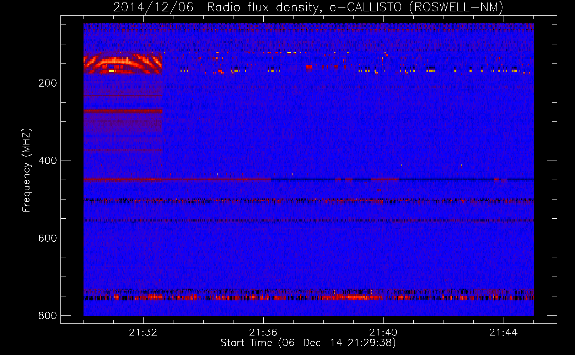Click the 400 frequency tick label
The width and height of the screenshot is (575, 355).
[x=48, y=160]
